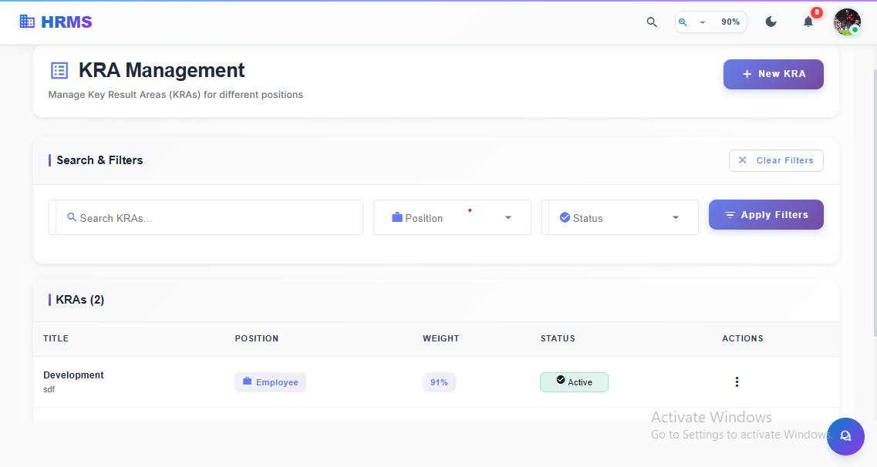Image resolution: width=877 pixels, height=467 pixels.
Task: Click the TITLE column header
Action: tap(56, 338)
